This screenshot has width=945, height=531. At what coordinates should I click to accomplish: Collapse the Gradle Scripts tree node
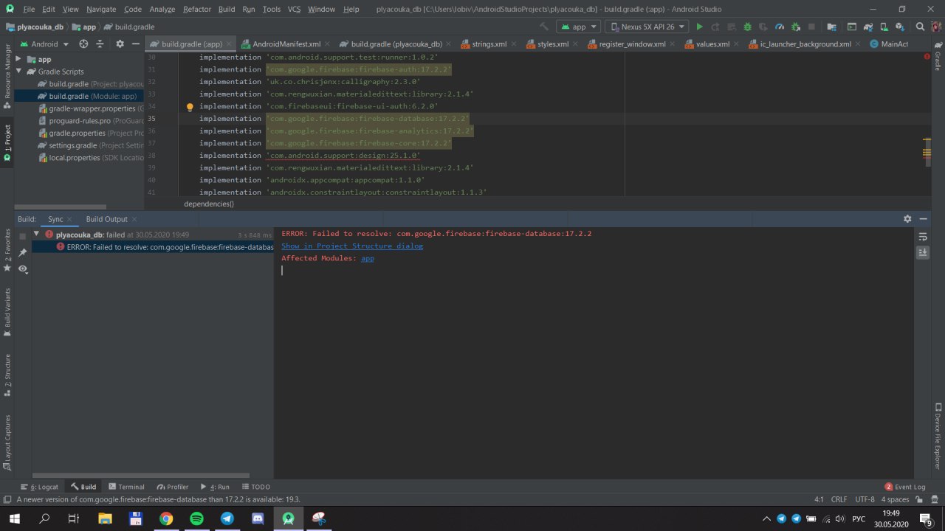pyautogui.click(x=20, y=72)
